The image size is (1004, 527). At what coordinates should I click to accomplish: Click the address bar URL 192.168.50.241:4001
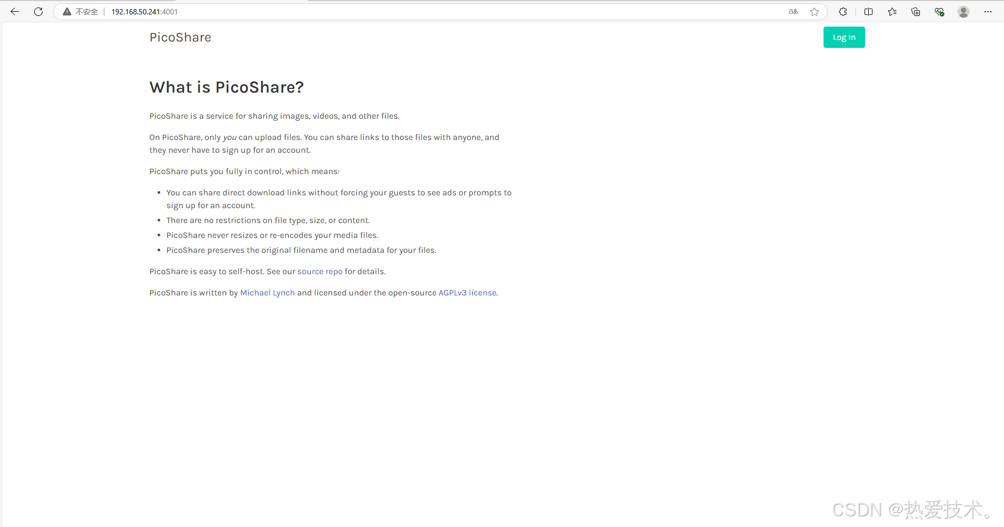144,12
